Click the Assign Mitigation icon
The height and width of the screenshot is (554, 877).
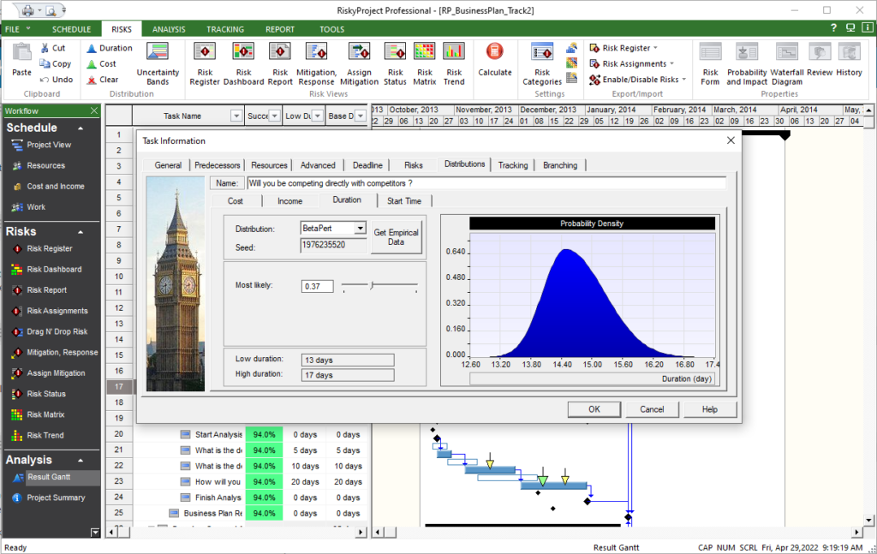(359, 60)
